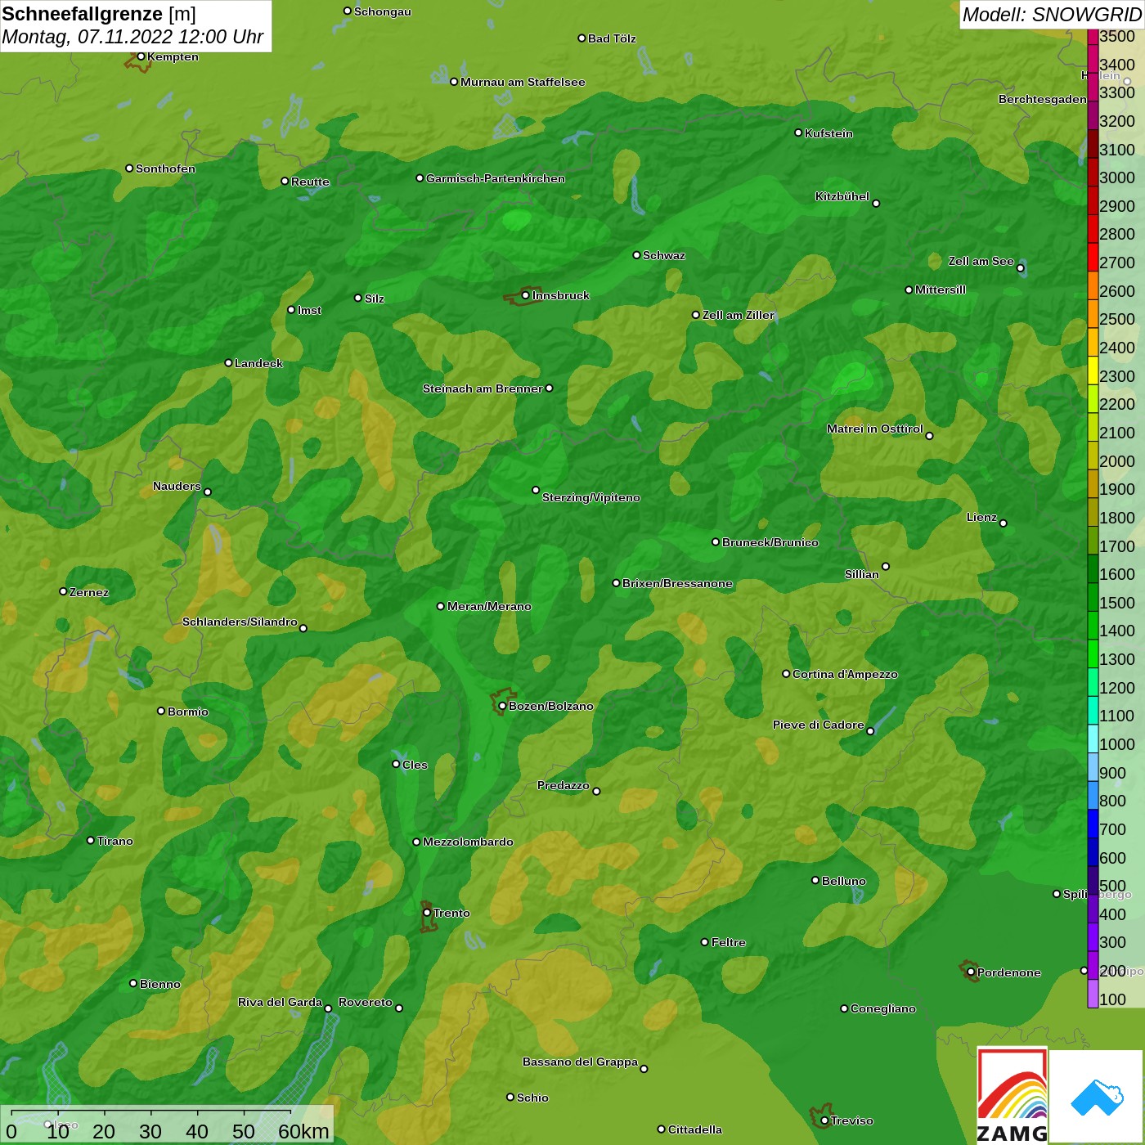Select the Matrei in Osttirol label
The width and height of the screenshot is (1145, 1145).
point(874,429)
